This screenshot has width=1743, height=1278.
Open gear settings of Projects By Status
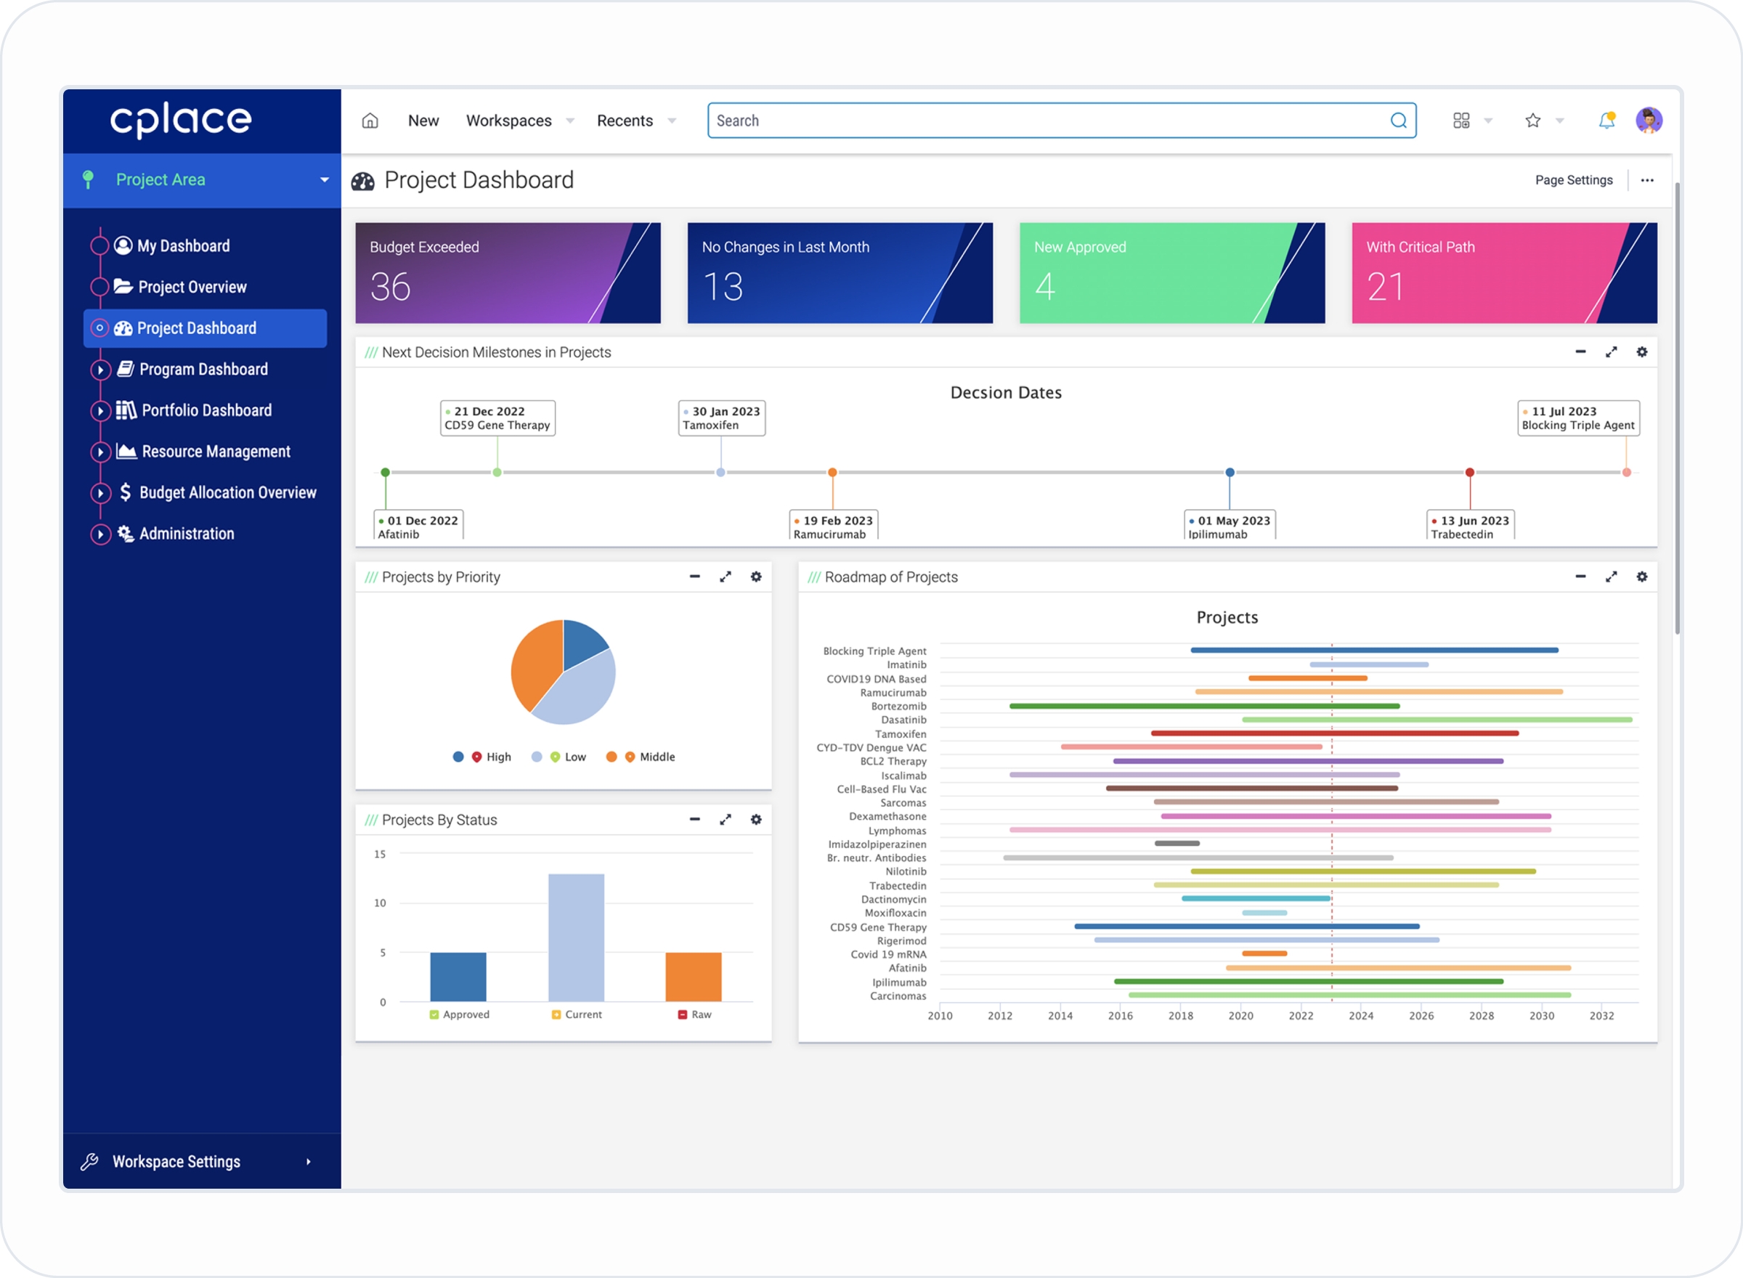pyautogui.click(x=756, y=820)
